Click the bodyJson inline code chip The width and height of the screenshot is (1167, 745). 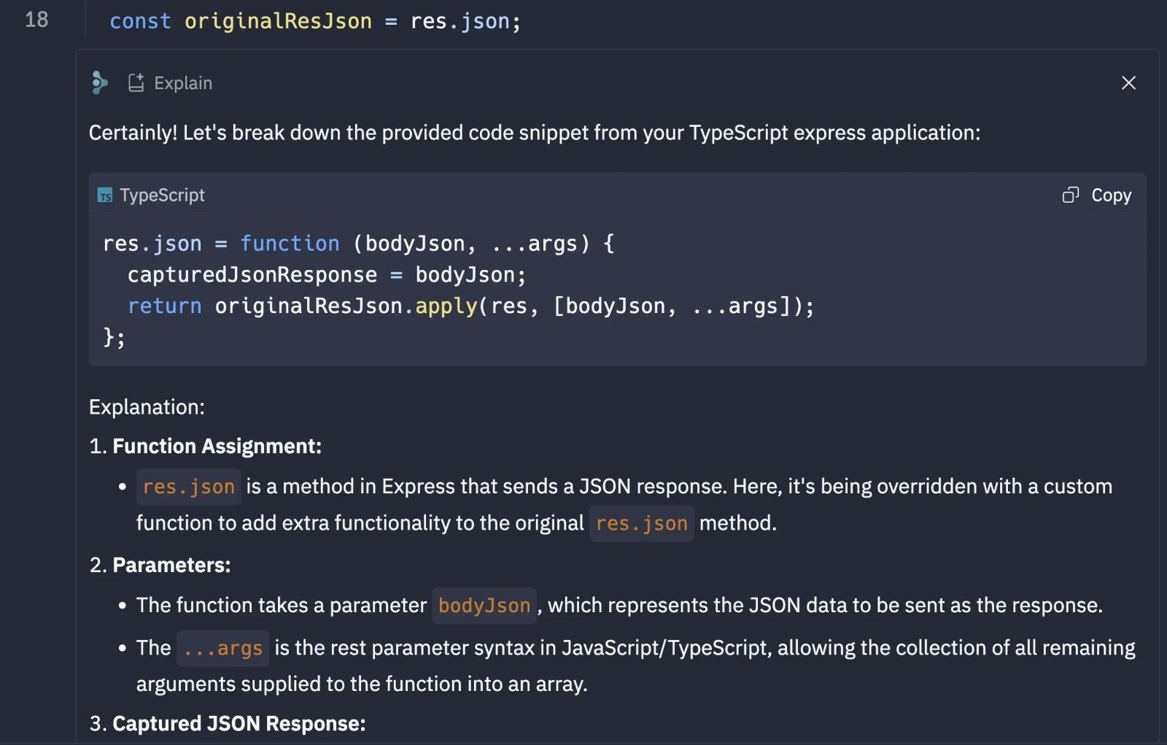pyautogui.click(x=484, y=606)
